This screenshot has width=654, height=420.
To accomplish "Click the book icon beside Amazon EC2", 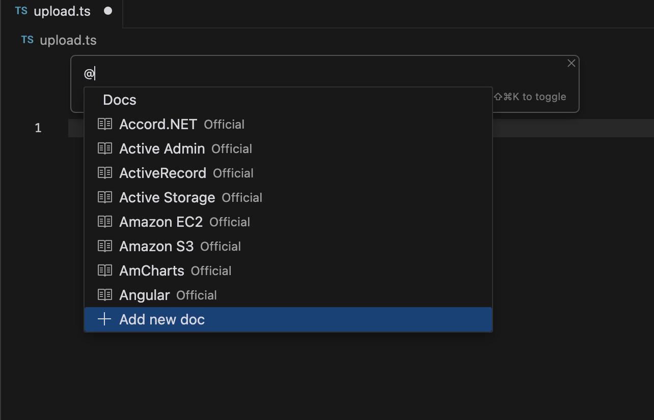I will [104, 222].
